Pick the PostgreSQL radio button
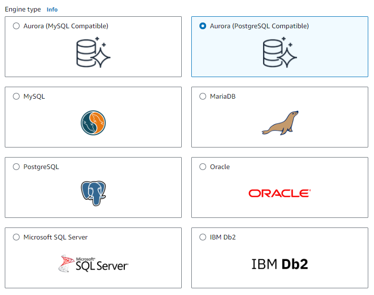The height and width of the screenshot is (295, 374). 16,167
